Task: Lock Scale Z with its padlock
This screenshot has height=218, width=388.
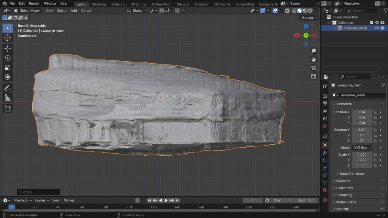Action: pyautogui.click(x=375, y=165)
